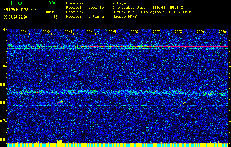Click the 1.1 frequency axis label
The width and height of the screenshot is (231, 147).
click(3, 48)
